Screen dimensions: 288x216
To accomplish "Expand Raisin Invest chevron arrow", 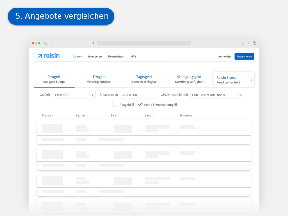I will coord(252,80).
